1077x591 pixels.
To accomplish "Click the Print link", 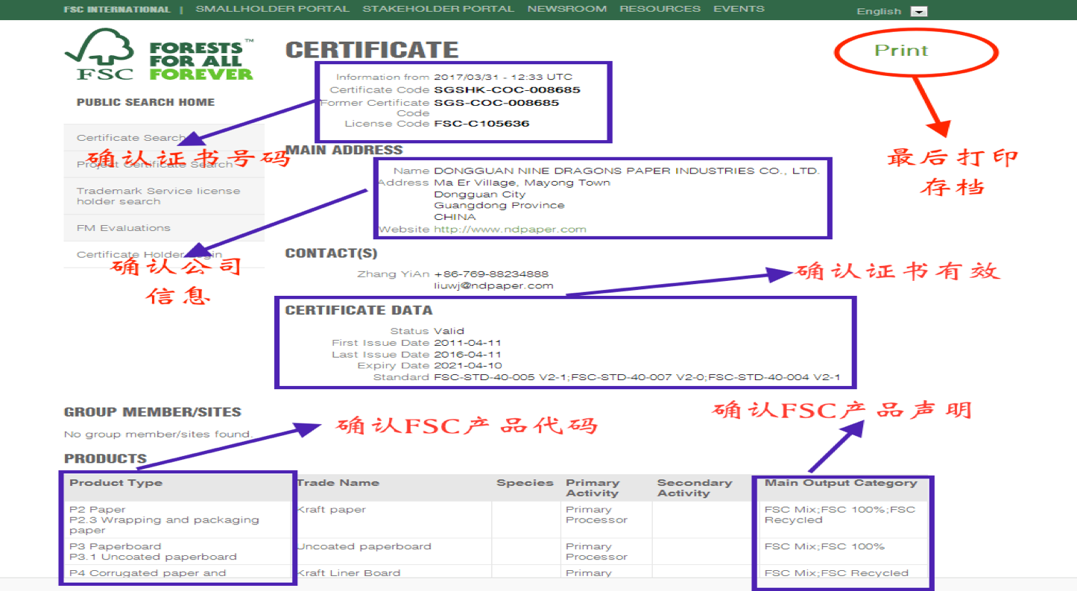I will (901, 51).
